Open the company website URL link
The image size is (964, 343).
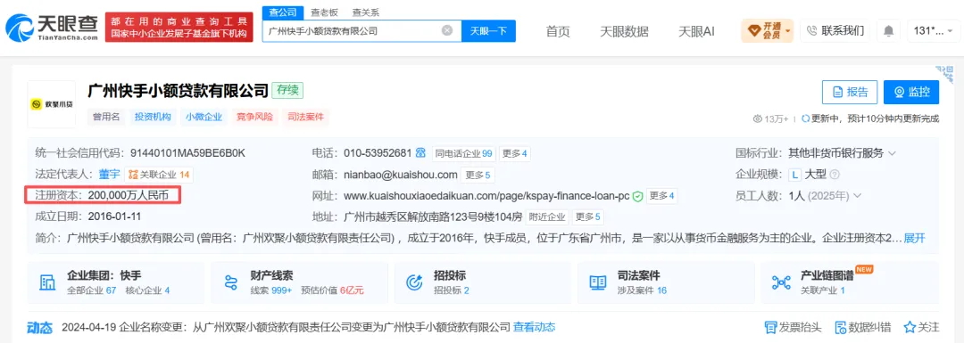(x=486, y=196)
